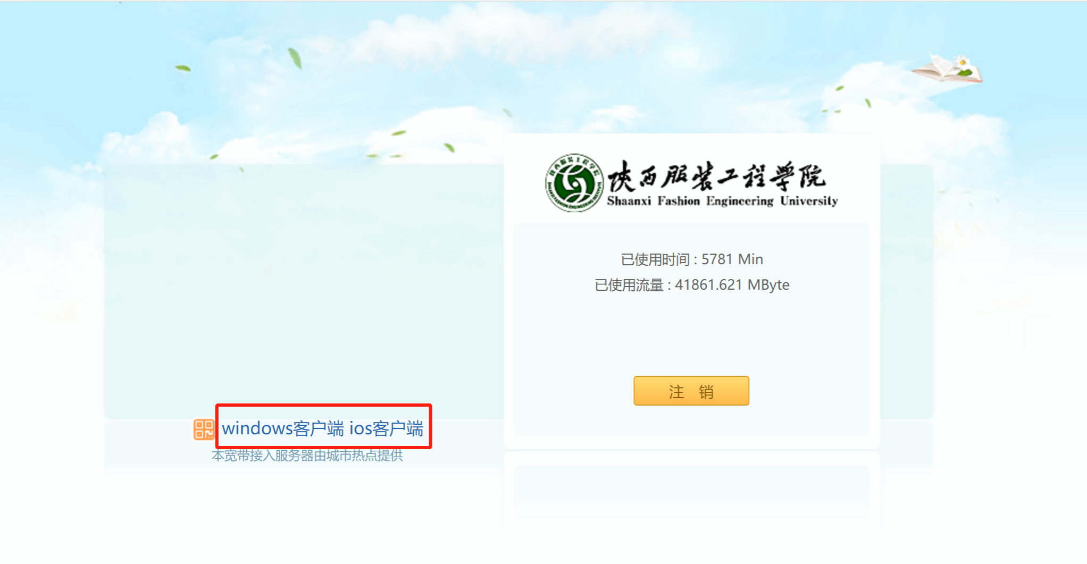Click the Chinese calligraphy university name
Image resolution: width=1087 pixels, height=564 pixels.
tap(717, 176)
